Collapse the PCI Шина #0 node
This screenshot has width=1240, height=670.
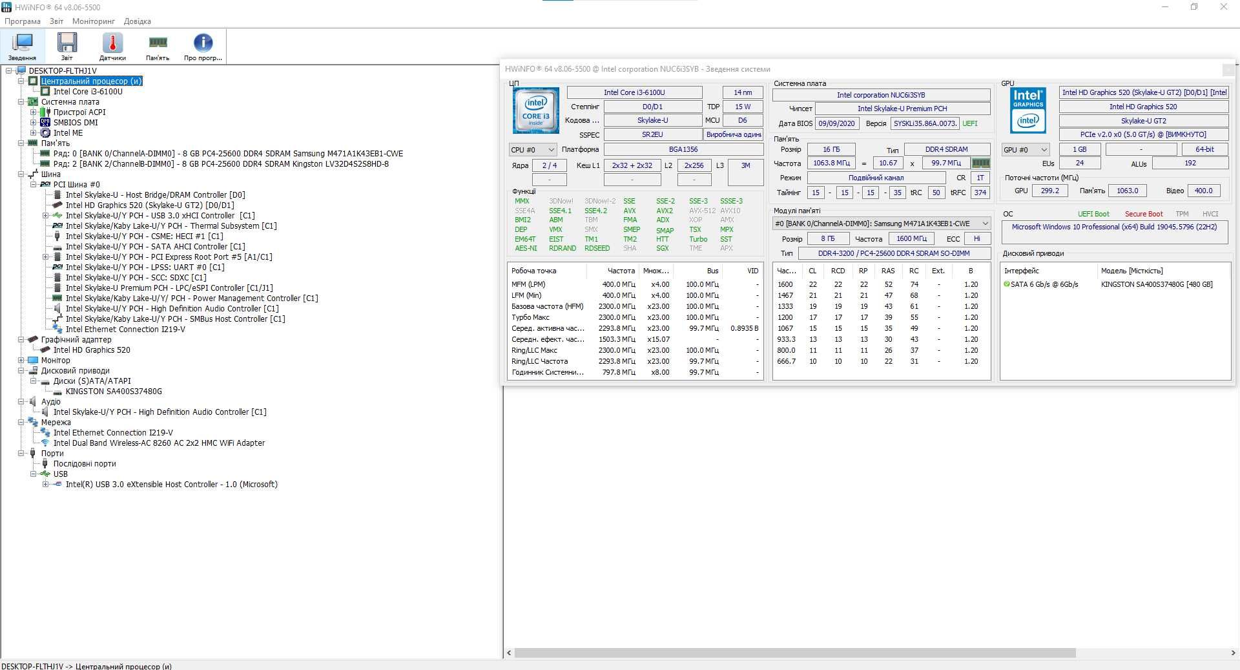(33, 184)
